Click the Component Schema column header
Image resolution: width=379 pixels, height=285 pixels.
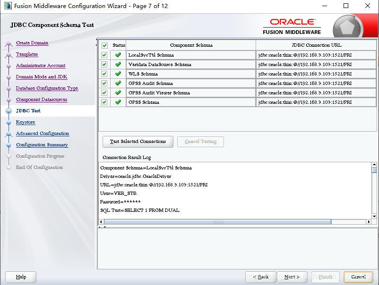click(x=191, y=45)
